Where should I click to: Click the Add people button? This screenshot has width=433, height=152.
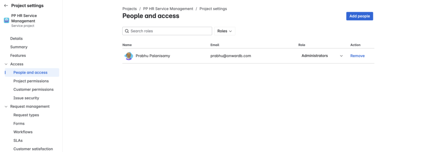pyautogui.click(x=359, y=16)
